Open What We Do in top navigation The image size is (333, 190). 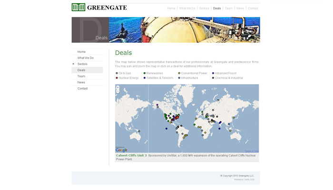[187, 8]
